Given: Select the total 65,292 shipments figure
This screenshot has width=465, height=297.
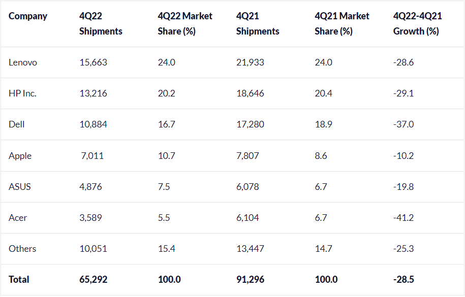Looking at the screenshot, I should pyautogui.click(x=94, y=280).
